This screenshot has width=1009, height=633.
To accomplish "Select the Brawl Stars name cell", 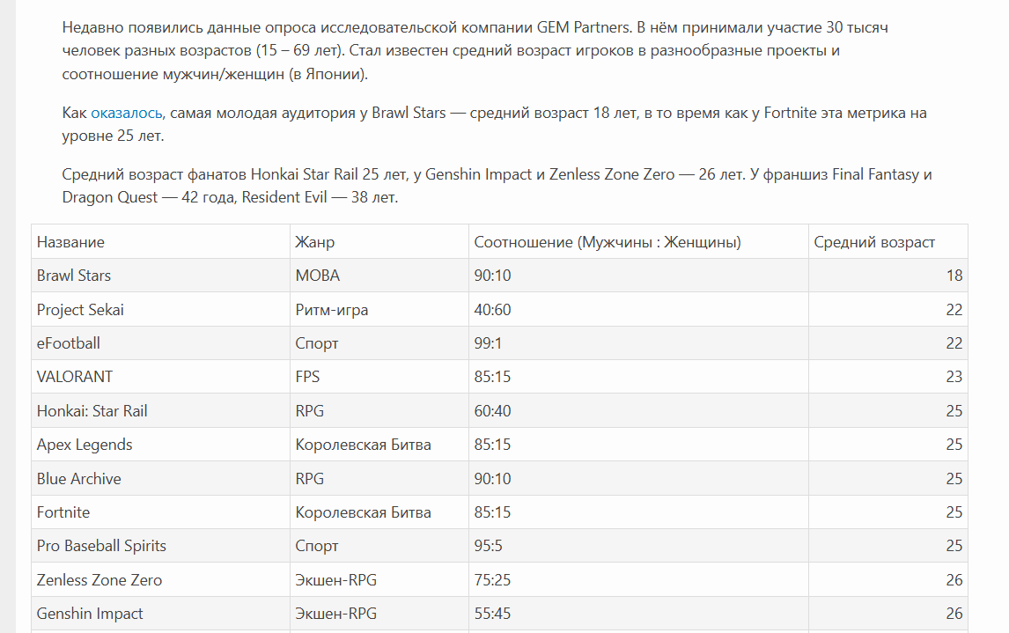I will pyautogui.click(x=74, y=276).
